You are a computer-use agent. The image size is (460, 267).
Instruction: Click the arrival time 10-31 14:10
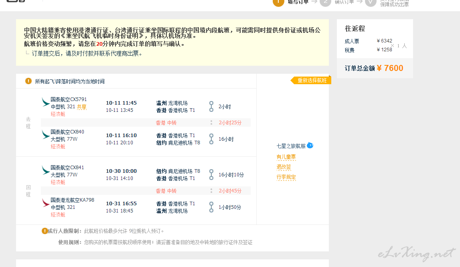[x=120, y=178]
